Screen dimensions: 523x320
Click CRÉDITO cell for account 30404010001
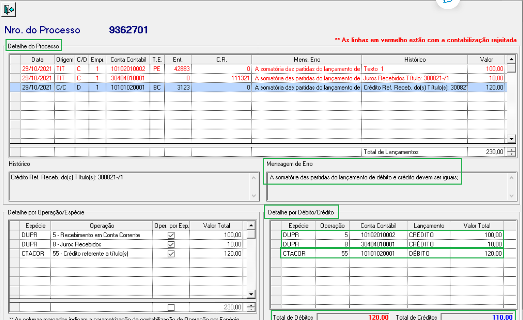pos(429,244)
